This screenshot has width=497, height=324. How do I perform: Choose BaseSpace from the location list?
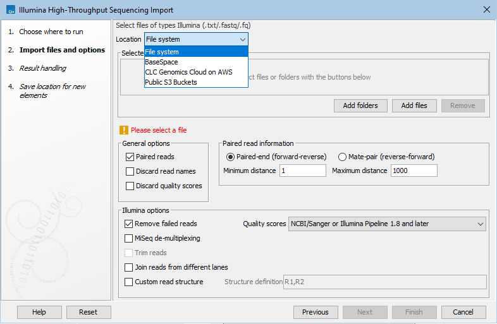(x=162, y=62)
